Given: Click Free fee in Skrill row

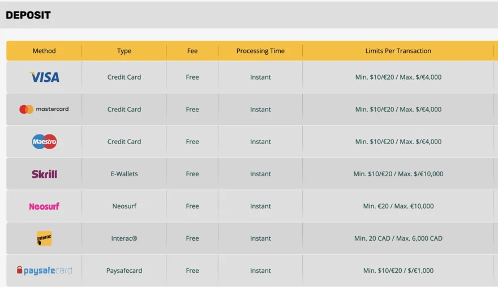Looking at the screenshot, I should pos(192,174).
